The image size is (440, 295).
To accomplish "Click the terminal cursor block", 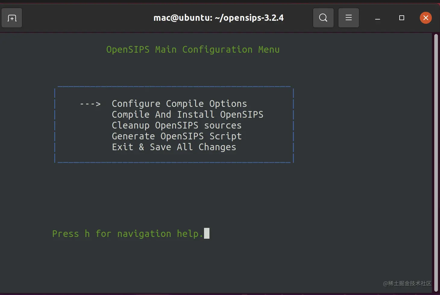I will tap(206, 233).
